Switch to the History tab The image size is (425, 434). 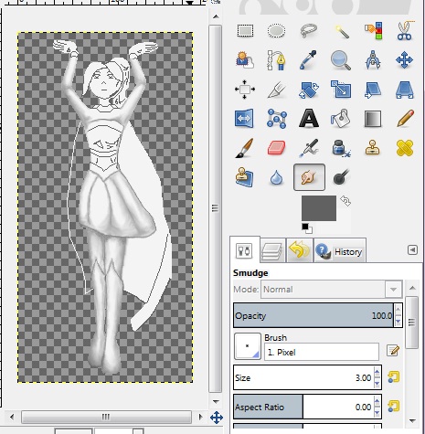tap(340, 250)
